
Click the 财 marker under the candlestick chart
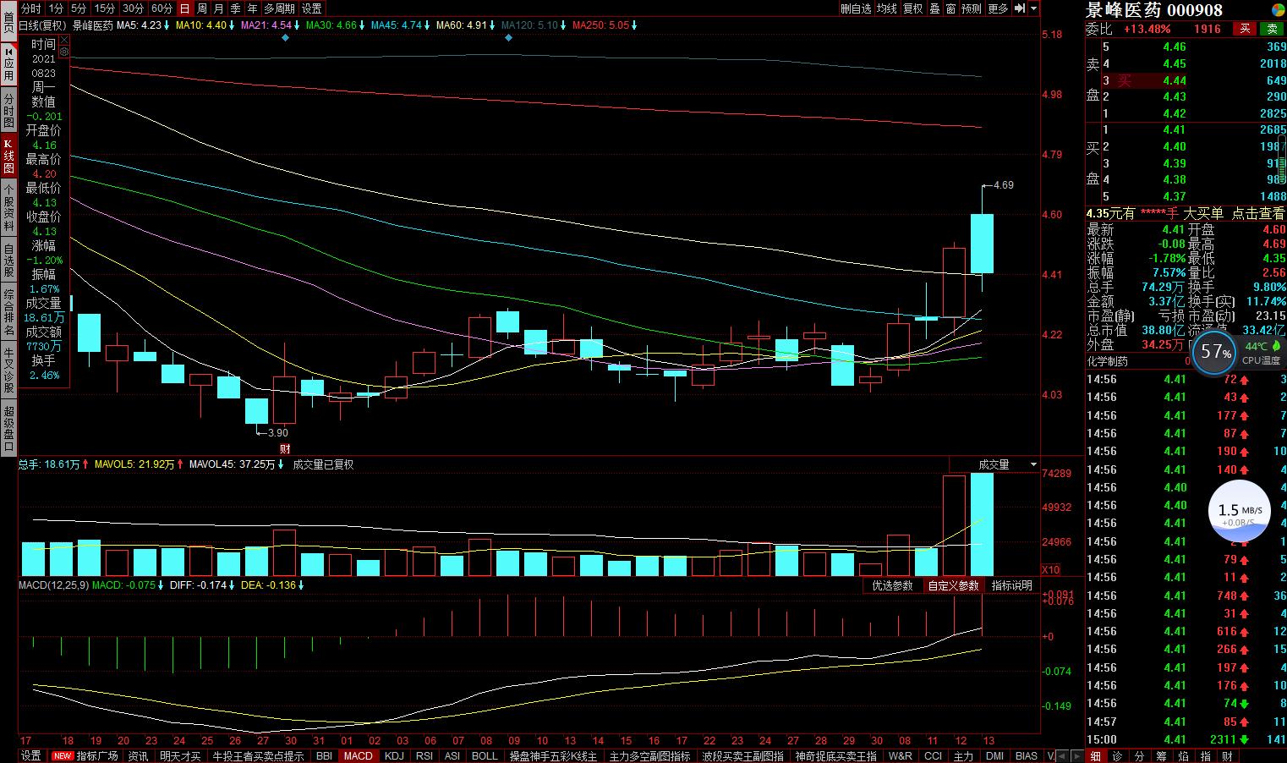285,448
